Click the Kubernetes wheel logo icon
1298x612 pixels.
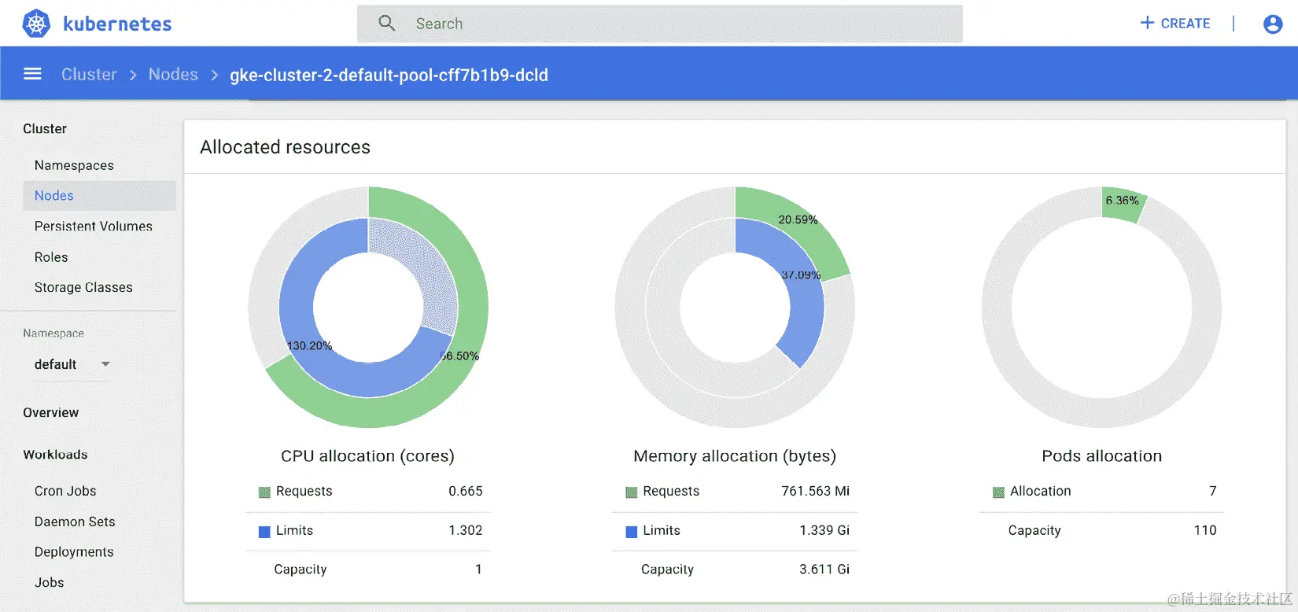click(x=36, y=24)
